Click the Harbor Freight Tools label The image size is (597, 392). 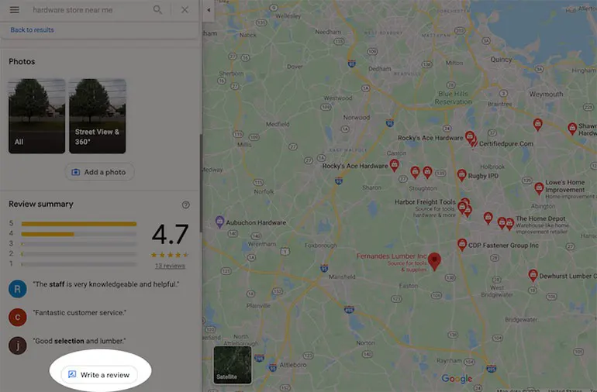(425, 202)
